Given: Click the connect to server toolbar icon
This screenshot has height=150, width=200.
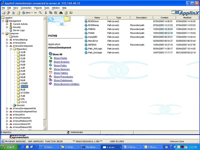Looking at the screenshot, I should (4, 13).
